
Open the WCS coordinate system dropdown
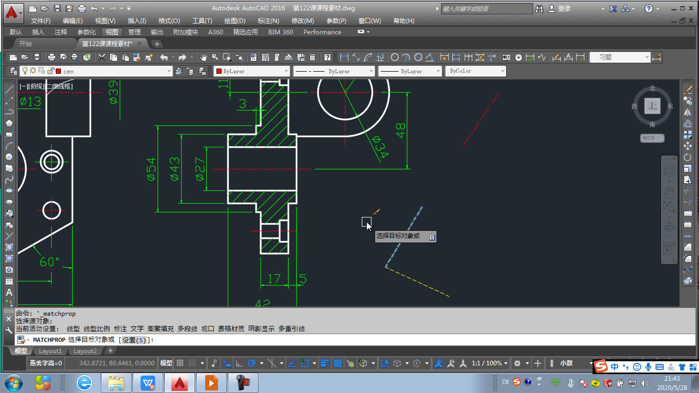coord(652,138)
